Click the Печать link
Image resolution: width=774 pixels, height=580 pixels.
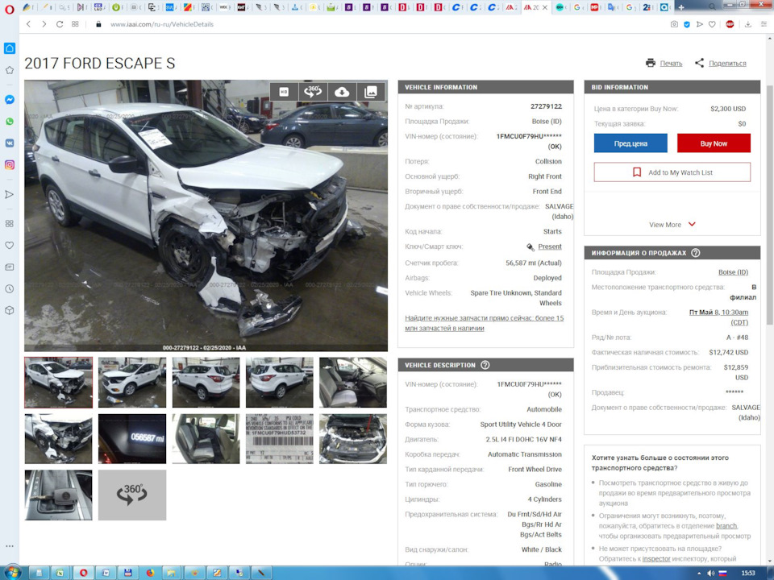pyautogui.click(x=671, y=64)
